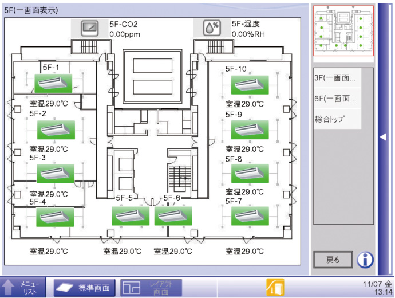Click the 5F-7 unit label
Screen dimensions: 395x298
234,201
